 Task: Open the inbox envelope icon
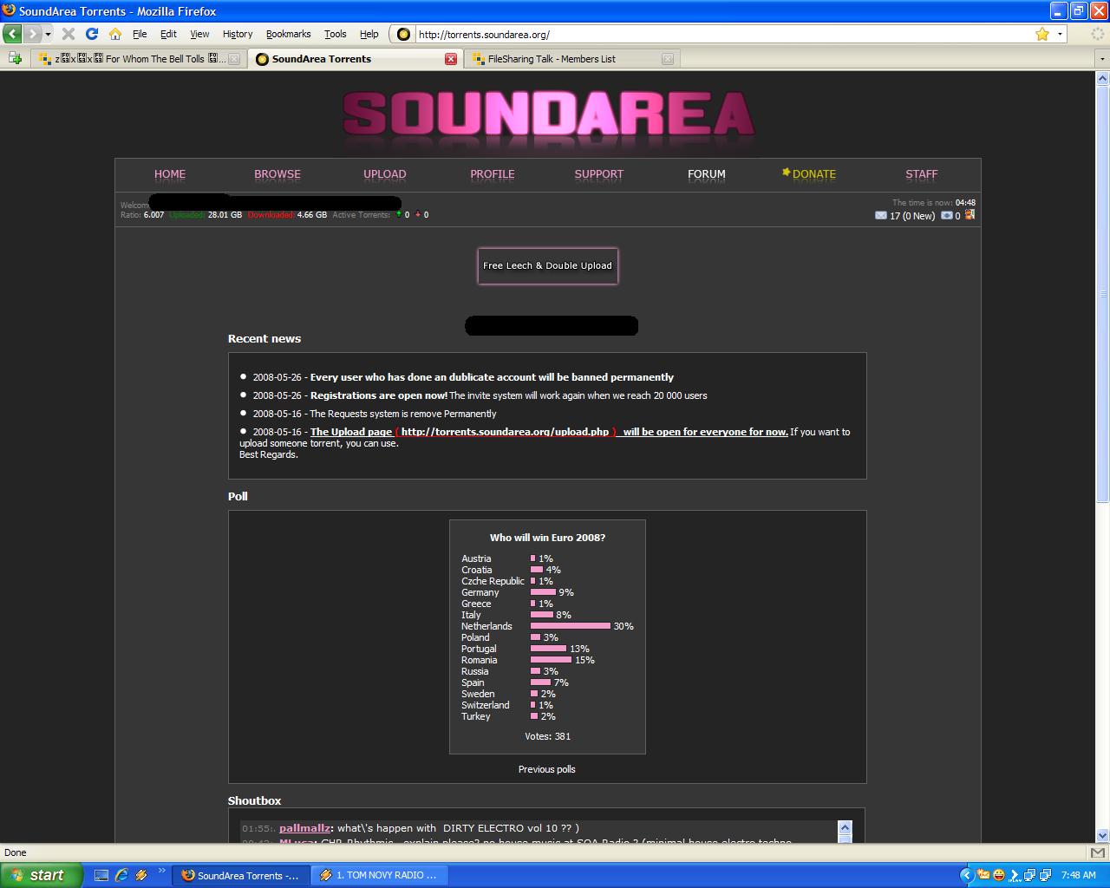pos(881,215)
